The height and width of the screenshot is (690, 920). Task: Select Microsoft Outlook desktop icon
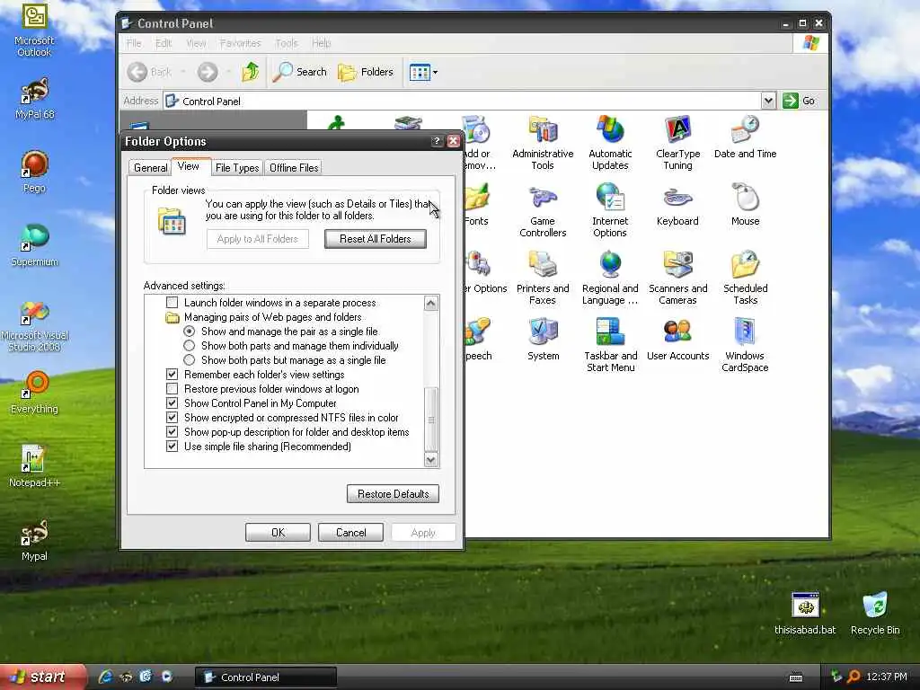34,31
